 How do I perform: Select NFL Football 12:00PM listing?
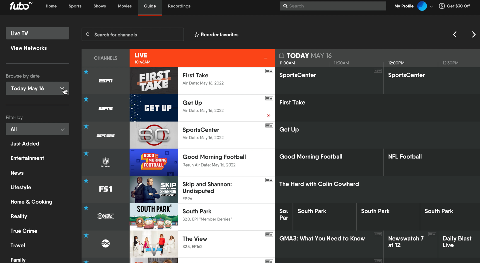(432, 162)
